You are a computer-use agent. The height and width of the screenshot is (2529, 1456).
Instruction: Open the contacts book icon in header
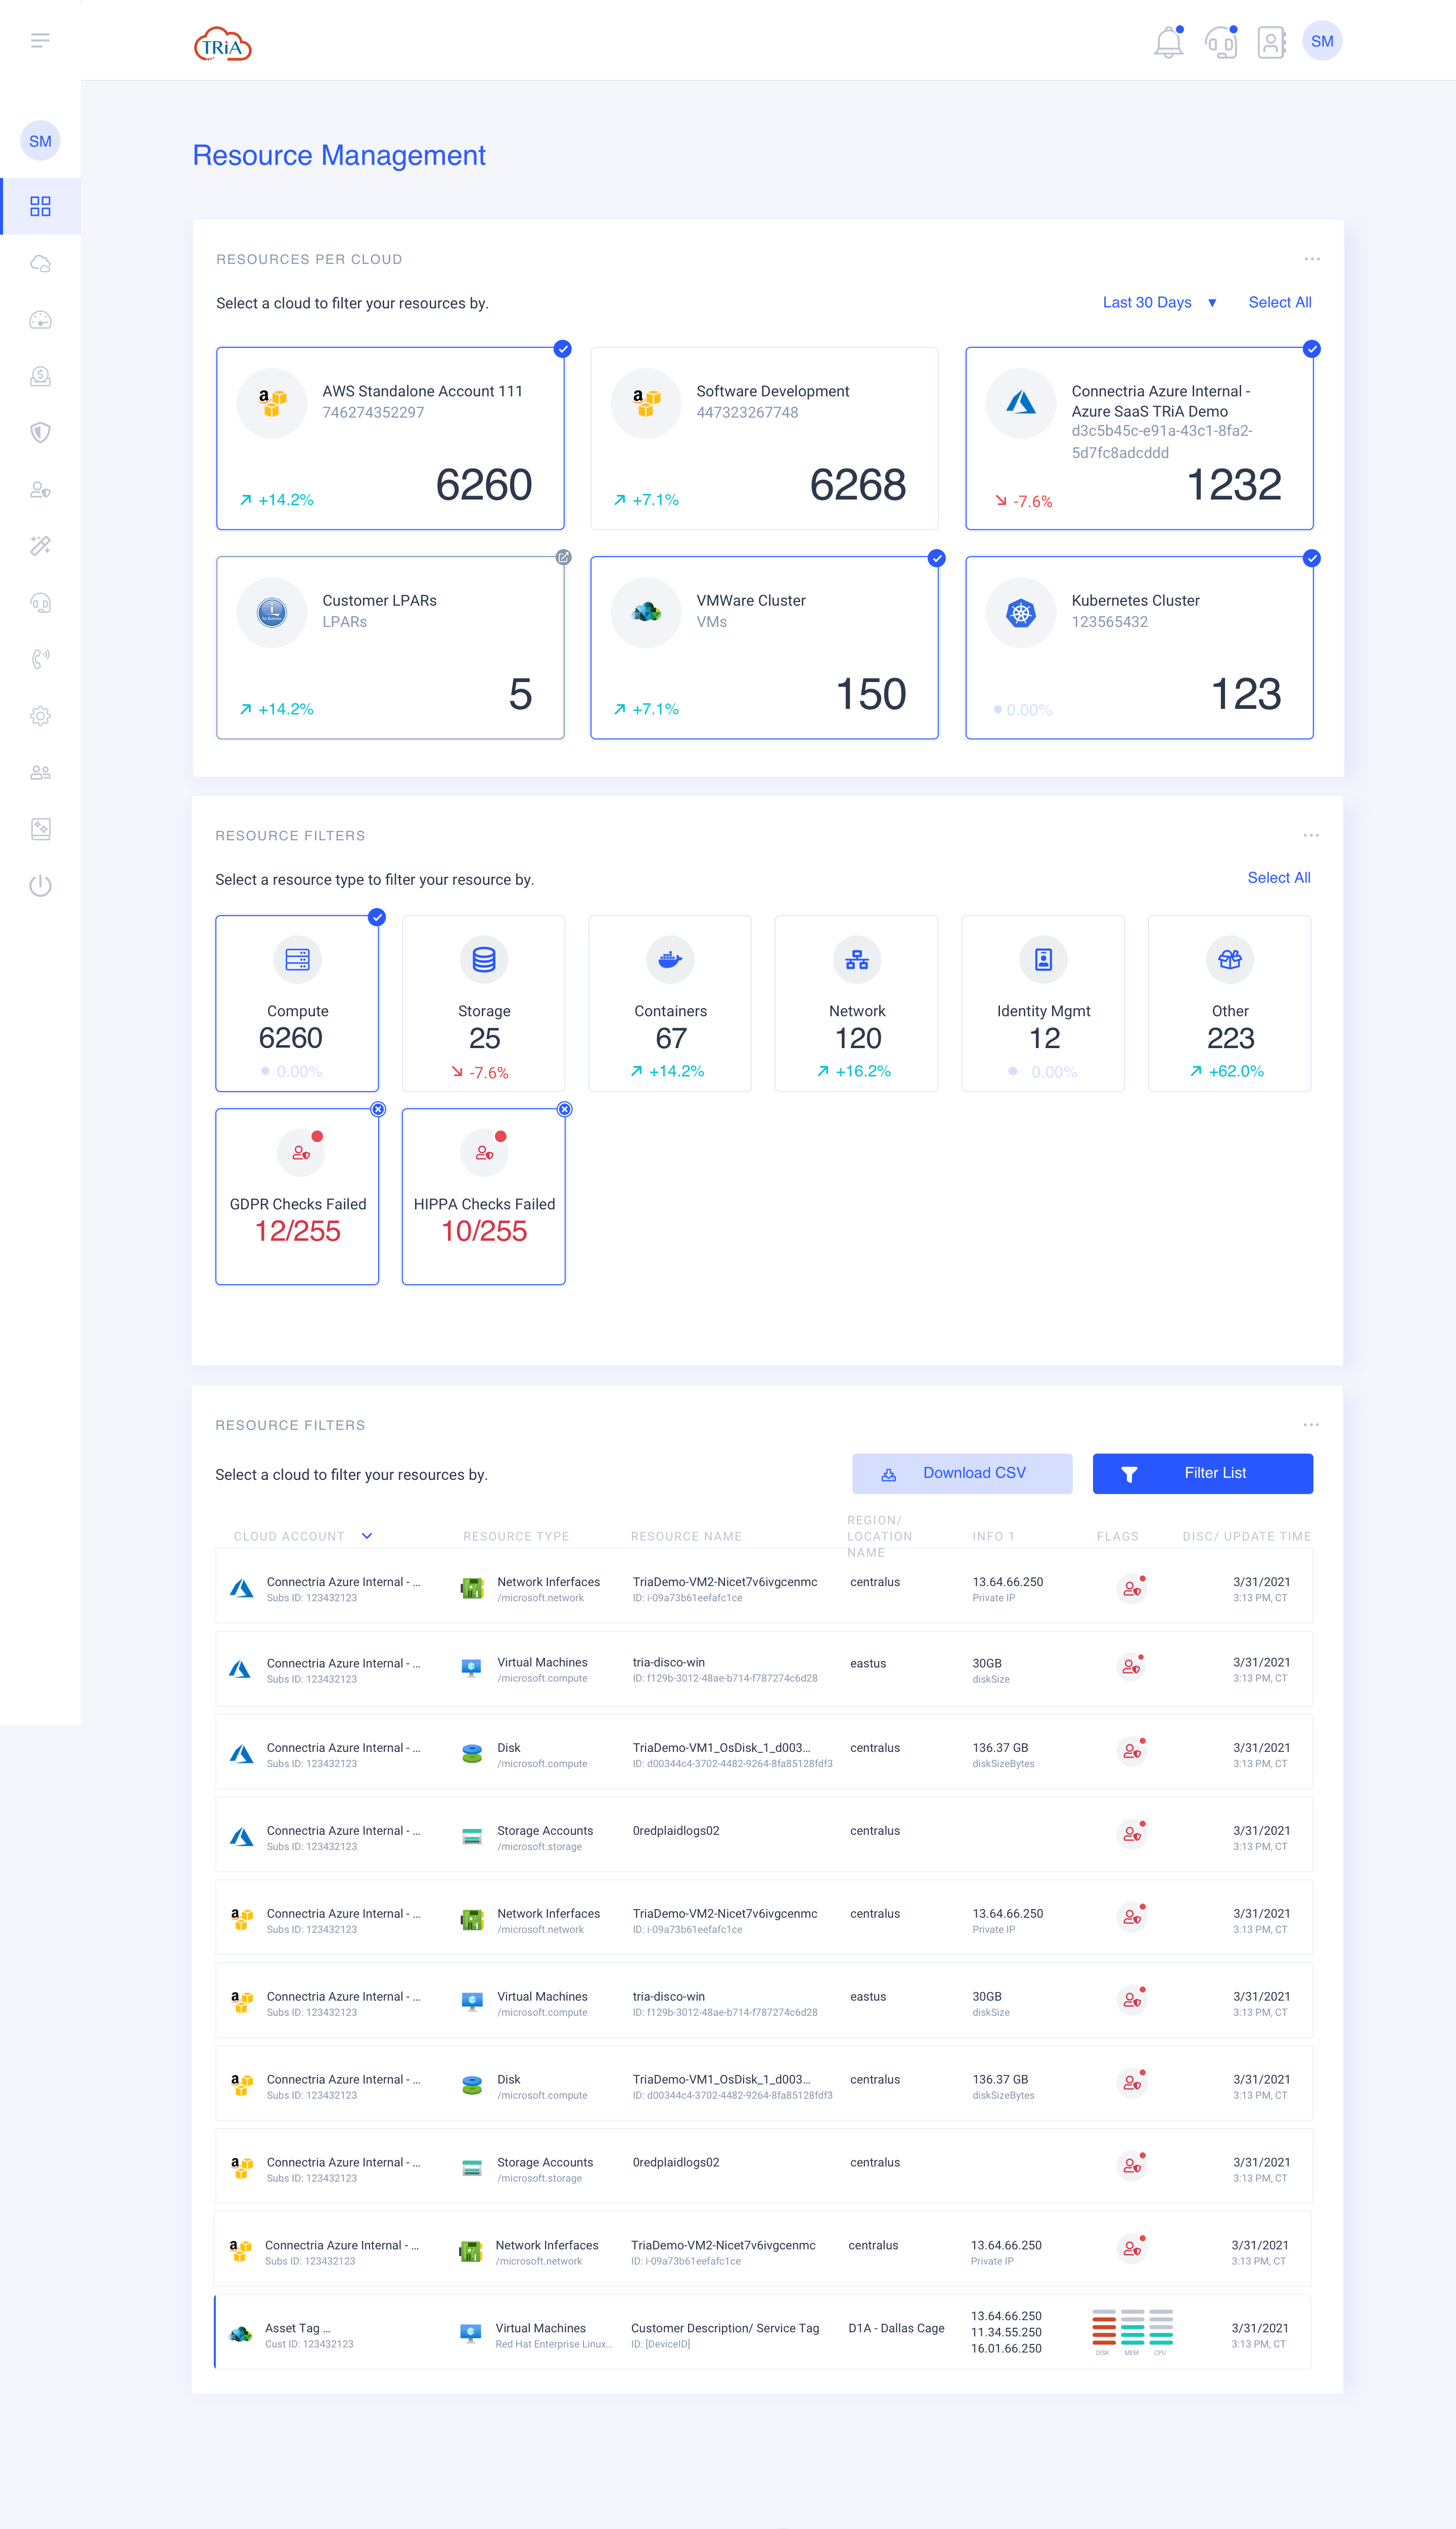coord(1271,42)
